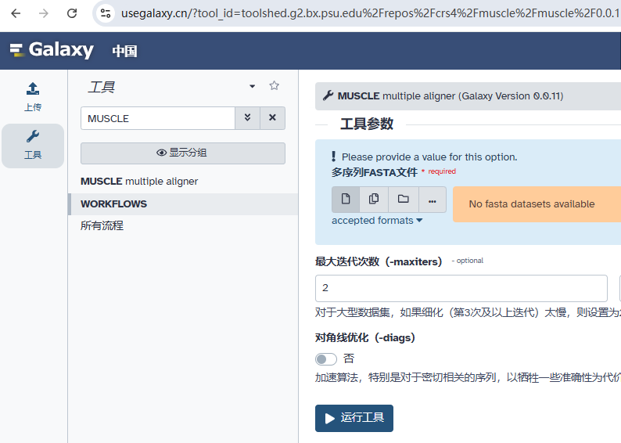Select the usegalaxy.cn URL address bar
The height and width of the screenshot is (443, 621).
pos(368,13)
